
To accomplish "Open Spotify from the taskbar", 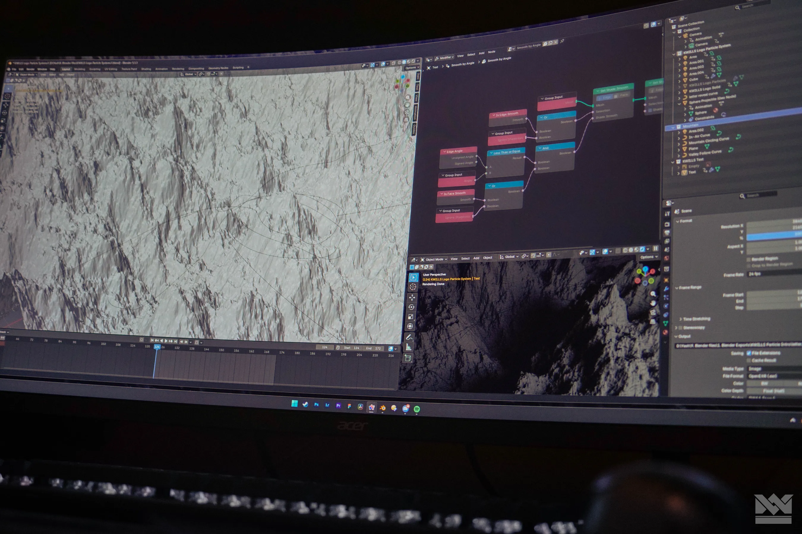I will pyautogui.click(x=417, y=409).
